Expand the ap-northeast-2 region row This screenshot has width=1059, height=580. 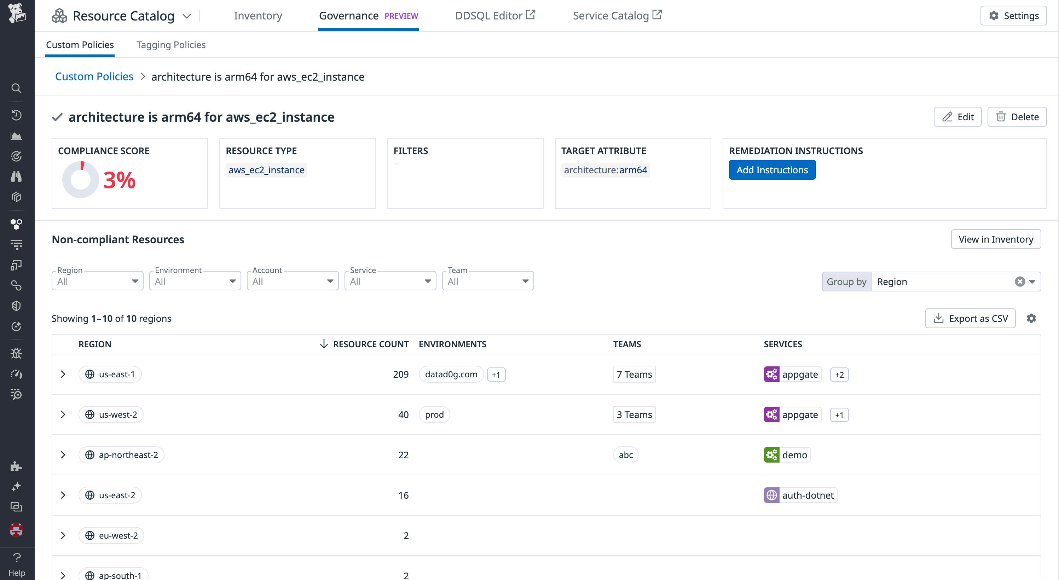pos(63,454)
